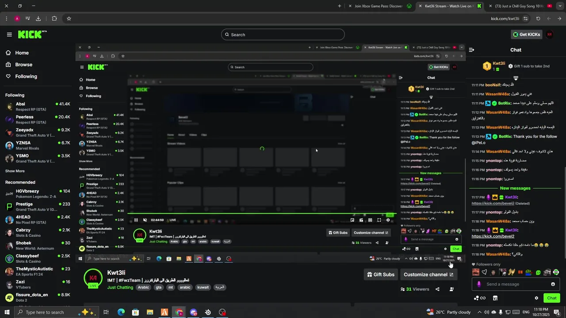Click Customize channel button
The height and width of the screenshot is (318, 566).
pos(428,274)
